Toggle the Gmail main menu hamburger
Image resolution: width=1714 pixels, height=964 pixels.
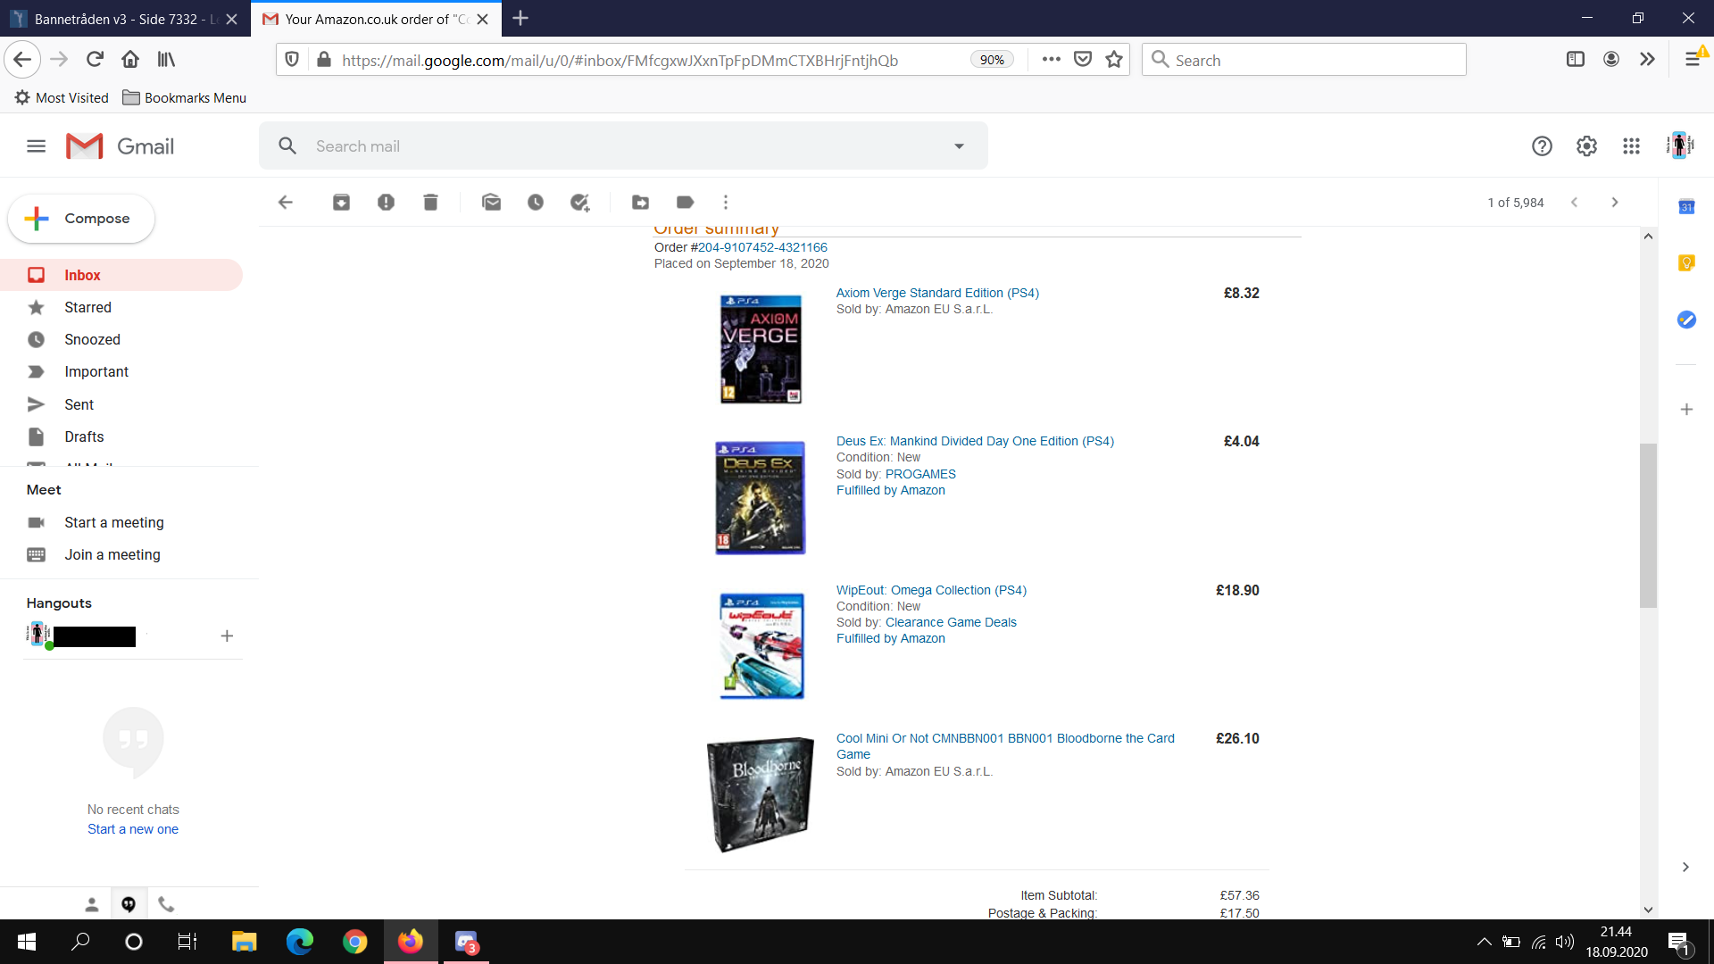pos(36,146)
